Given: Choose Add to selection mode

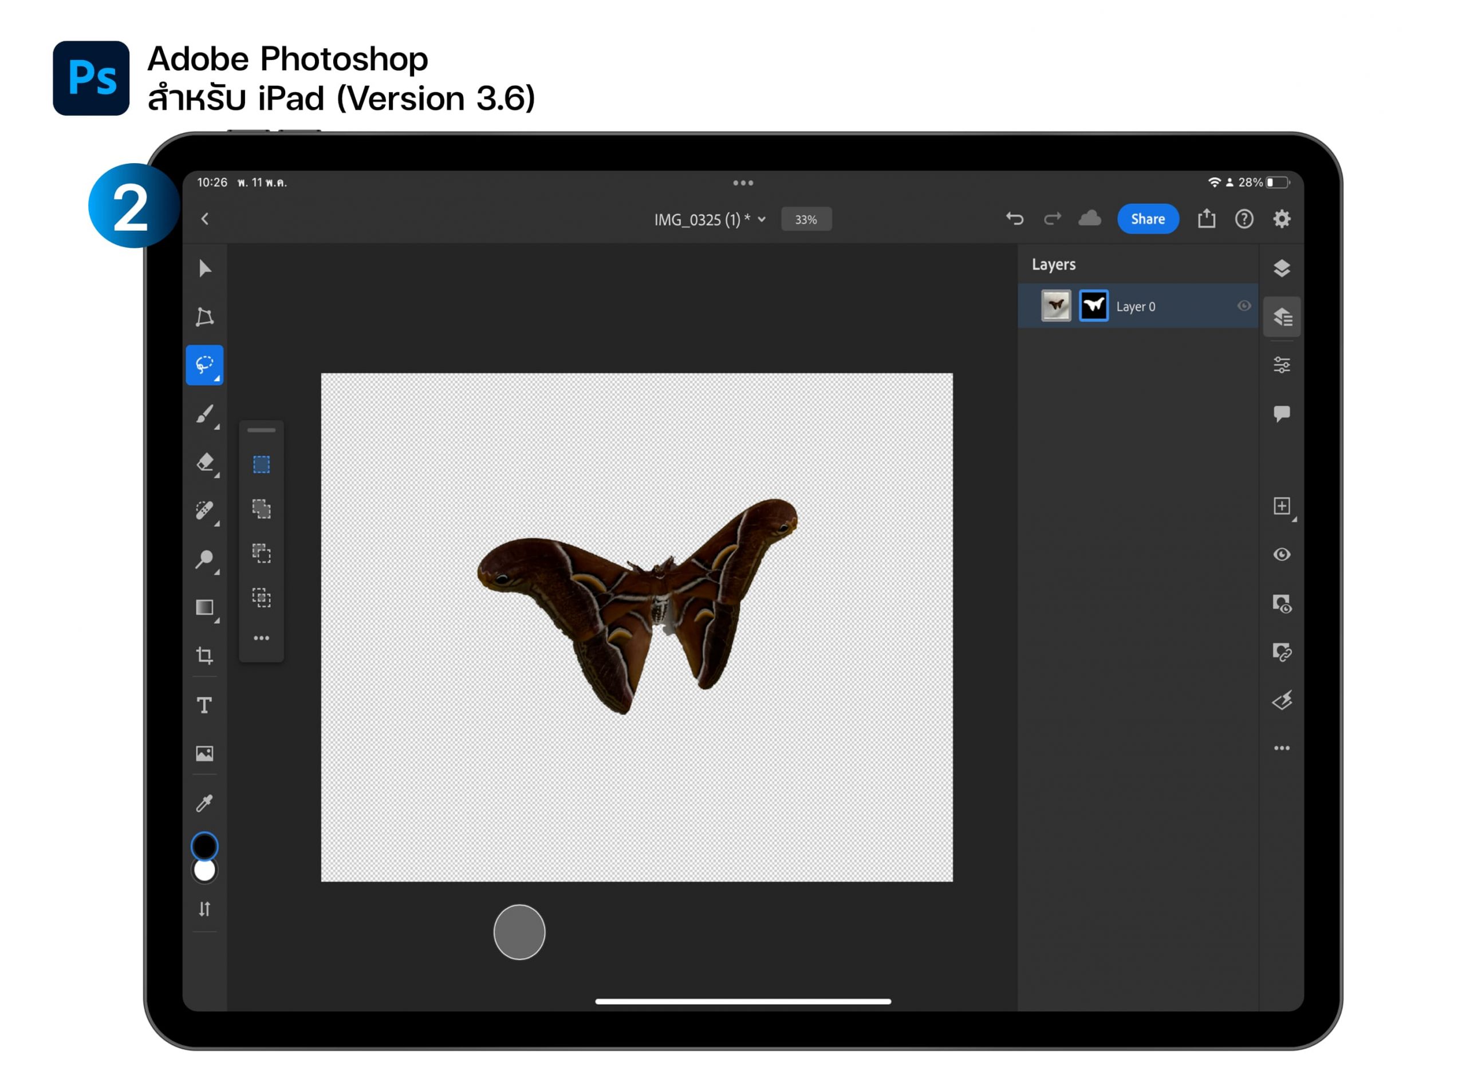Looking at the screenshot, I should pyautogui.click(x=261, y=509).
